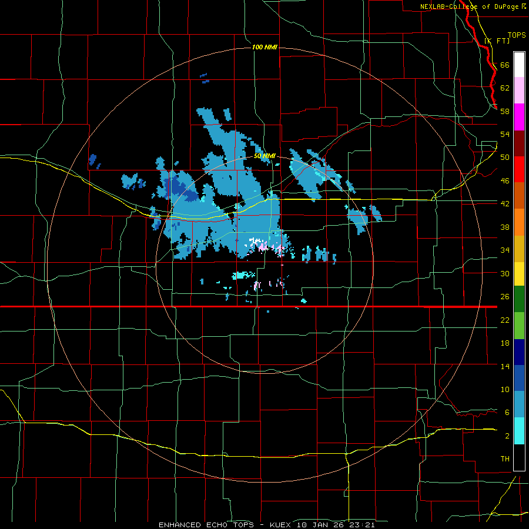
Task: Click the black TH legend swatch
Action: coord(519,457)
